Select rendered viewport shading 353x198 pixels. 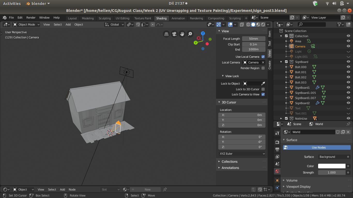coord(263,24)
